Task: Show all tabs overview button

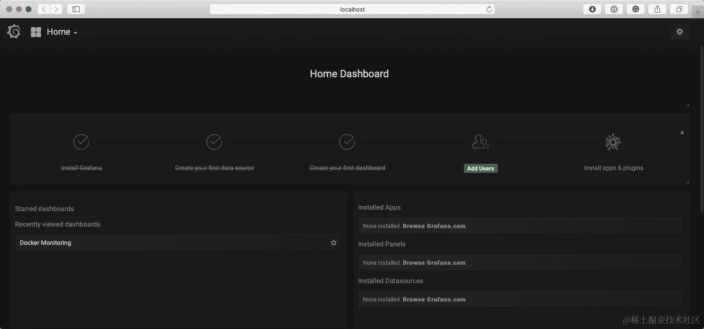Action: [x=679, y=9]
